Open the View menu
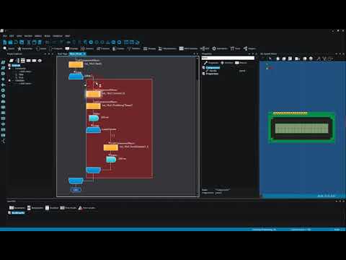 (19, 36)
